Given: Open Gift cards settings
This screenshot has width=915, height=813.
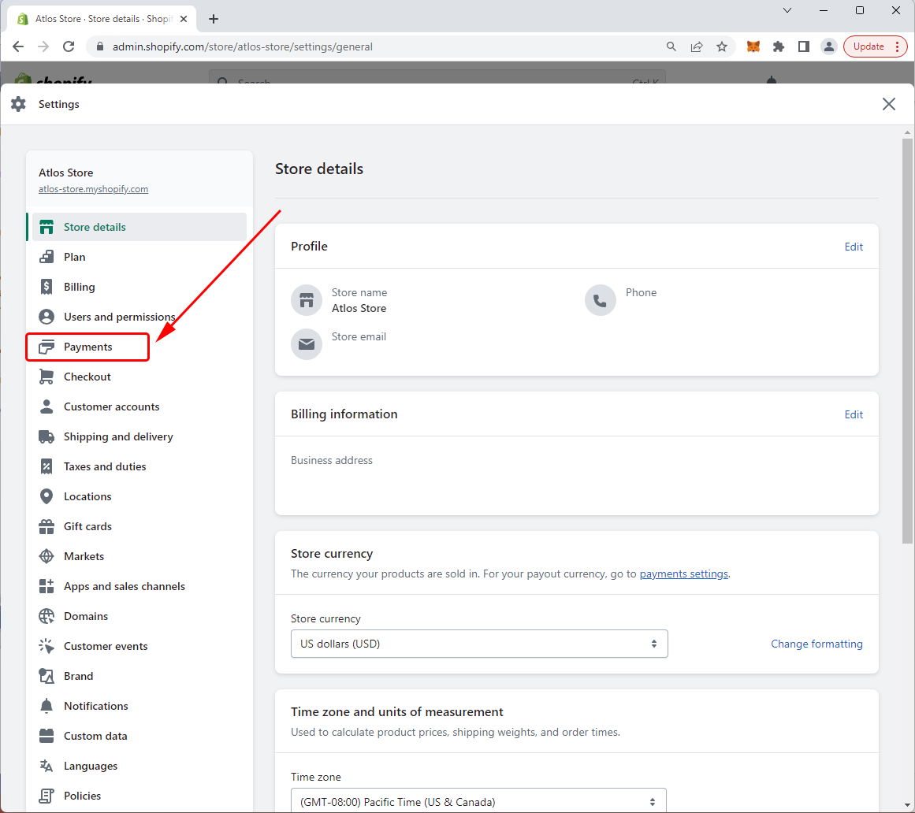Looking at the screenshot, I should click(x=139, y=527).
